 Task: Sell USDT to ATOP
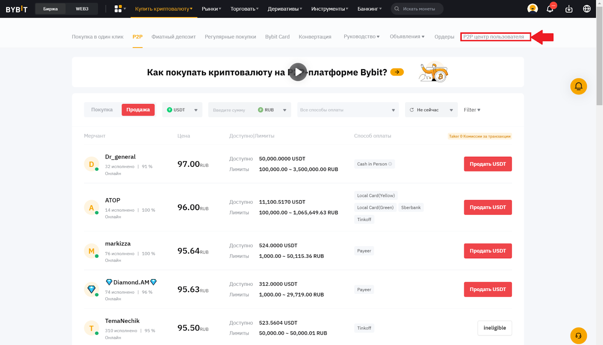coord(488,207)
